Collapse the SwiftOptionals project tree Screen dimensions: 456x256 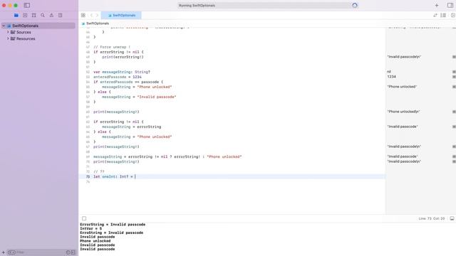pyautogui.click(x=4, y=26)
